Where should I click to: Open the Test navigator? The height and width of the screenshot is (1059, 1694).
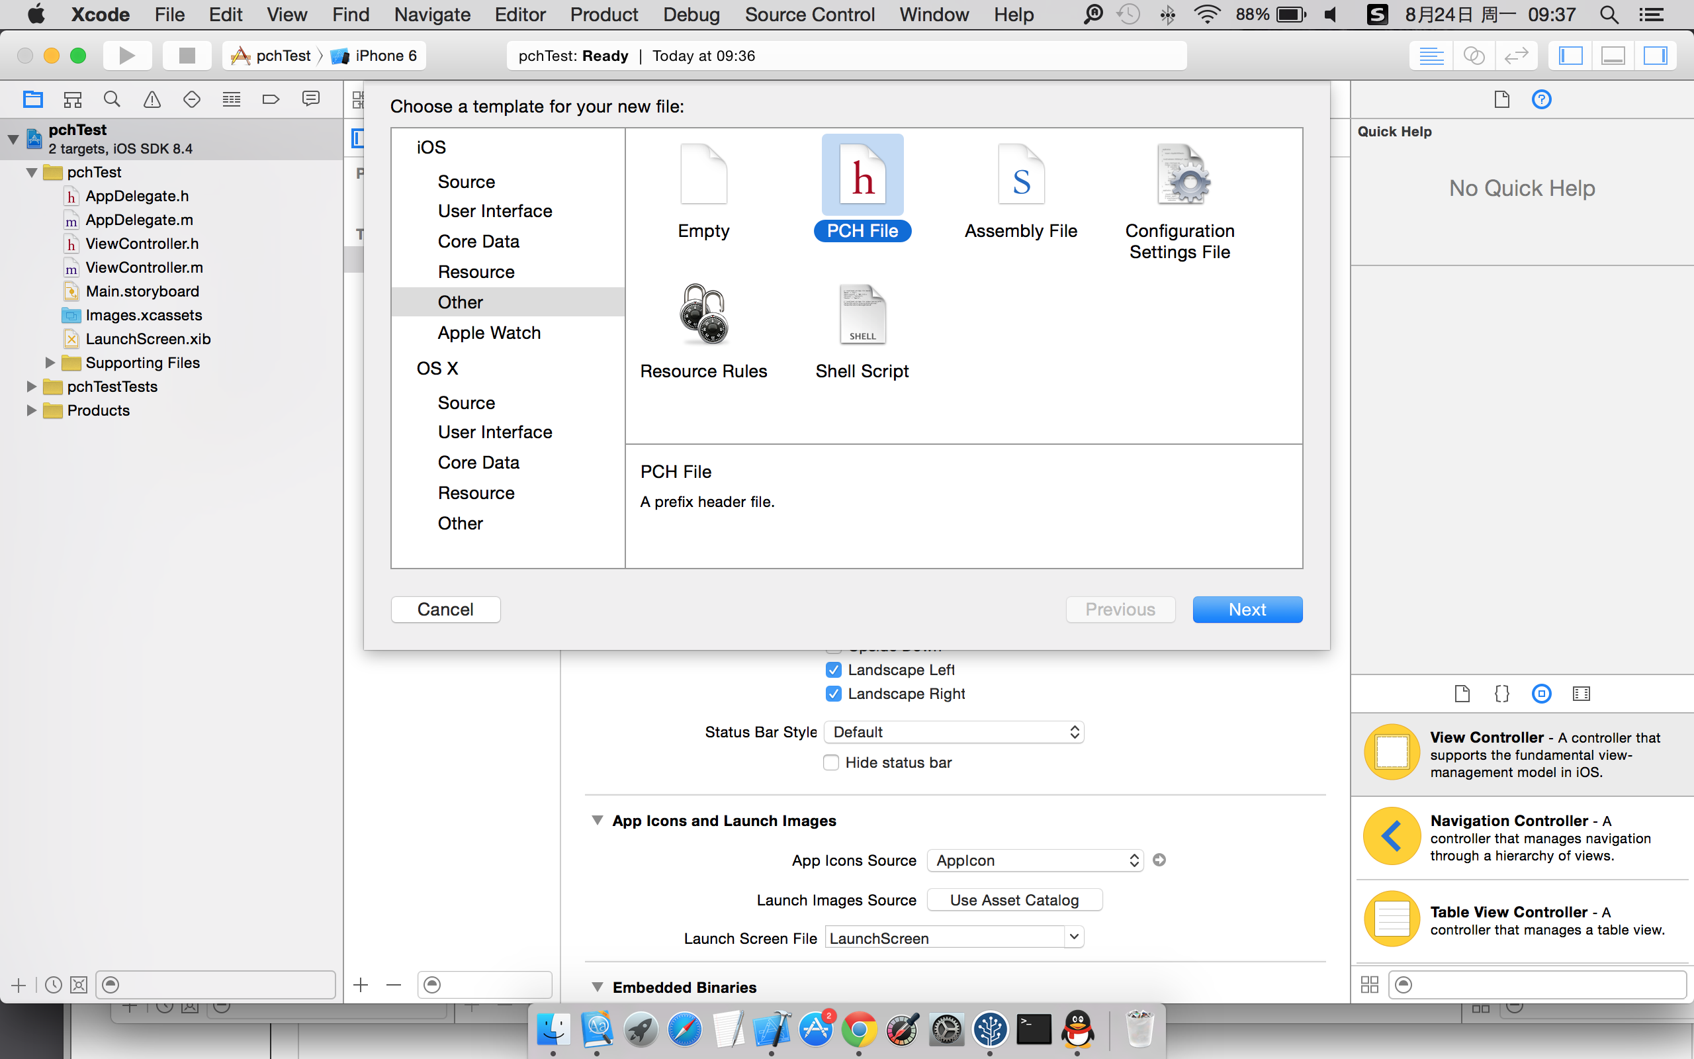pyautogui.click(x=192, y=99)
